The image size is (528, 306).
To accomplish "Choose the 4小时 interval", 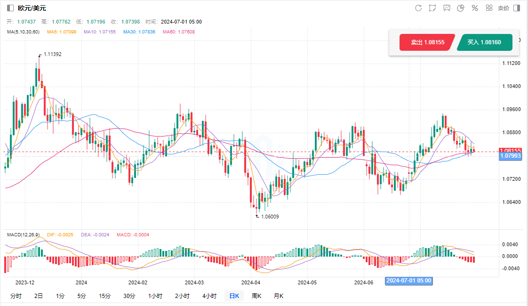I will click(x=209, y=296).
